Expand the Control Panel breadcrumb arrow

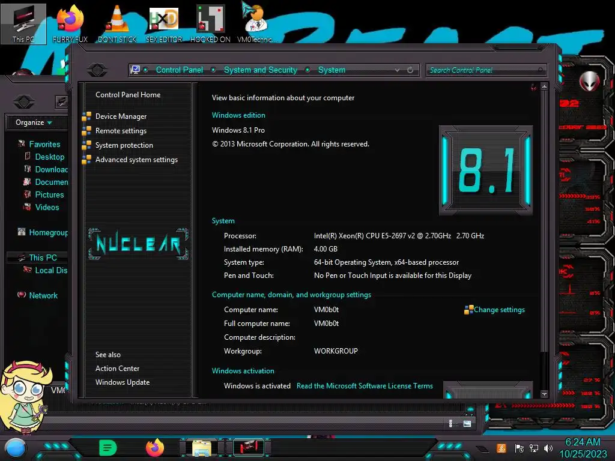(x=213, y=70)
